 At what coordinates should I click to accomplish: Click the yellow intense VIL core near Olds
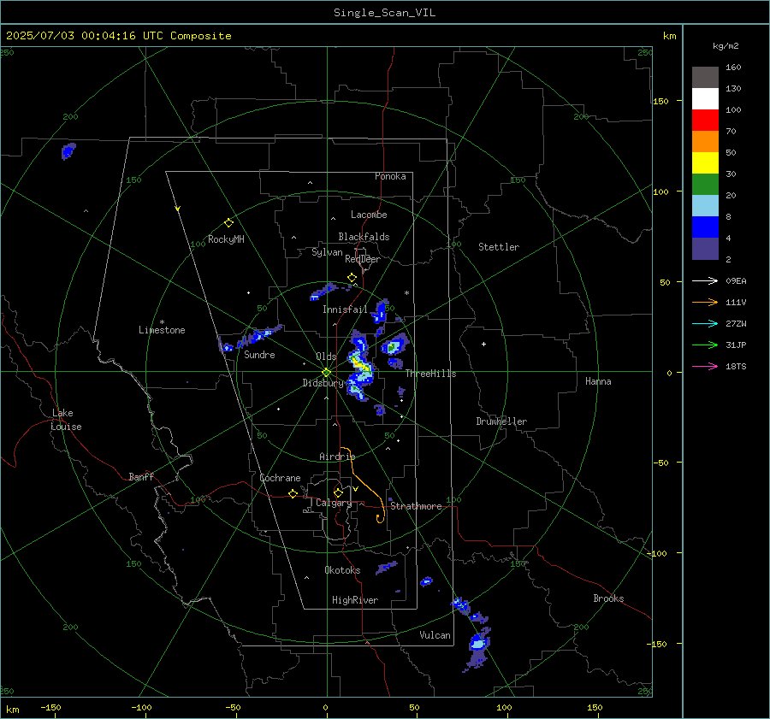(x=362, y=366)
